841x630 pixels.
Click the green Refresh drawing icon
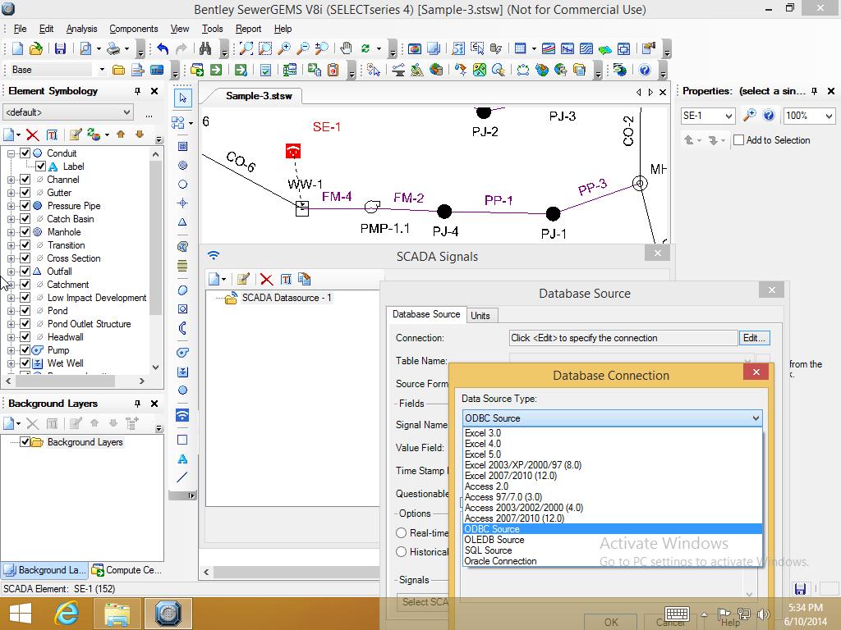click(365, 48)
